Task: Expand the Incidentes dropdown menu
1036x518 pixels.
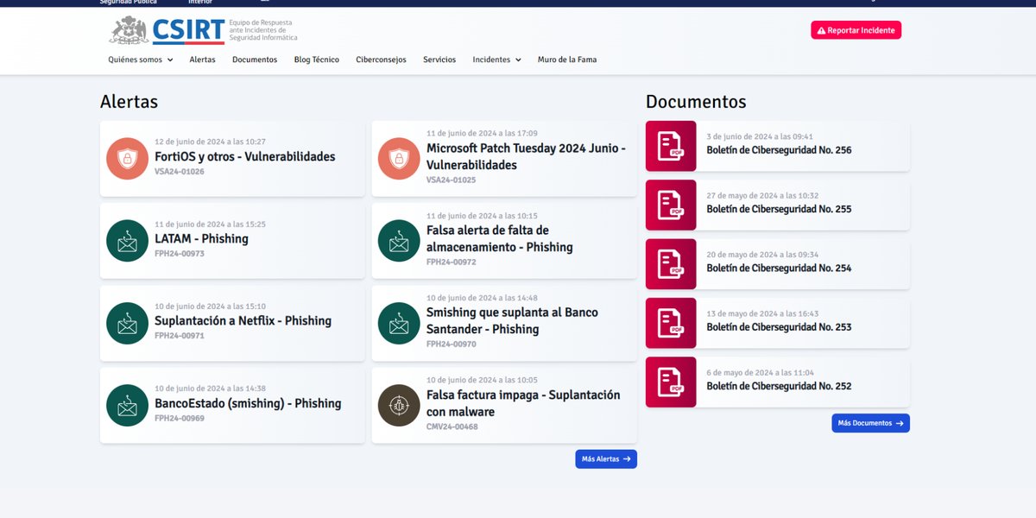Action: 496,60
